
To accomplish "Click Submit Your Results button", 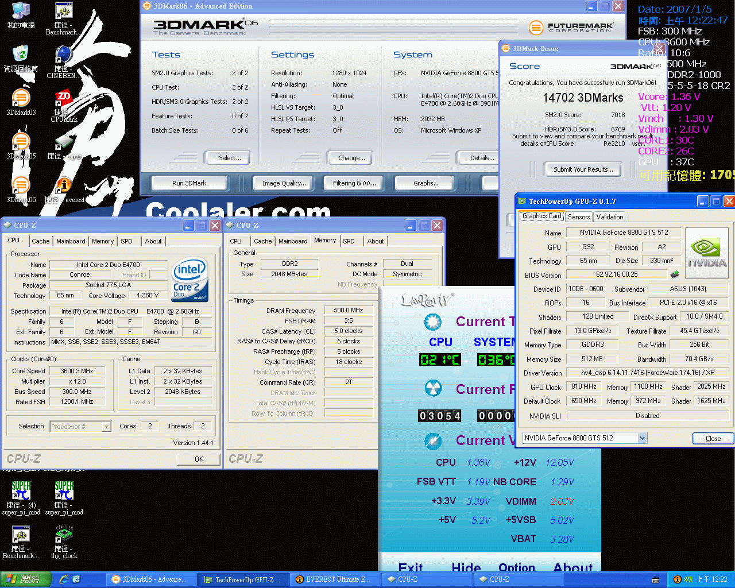I will 583,169.
